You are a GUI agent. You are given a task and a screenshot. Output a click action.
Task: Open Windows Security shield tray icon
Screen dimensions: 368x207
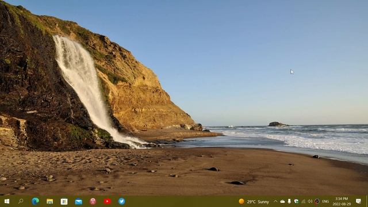[297, 201]
